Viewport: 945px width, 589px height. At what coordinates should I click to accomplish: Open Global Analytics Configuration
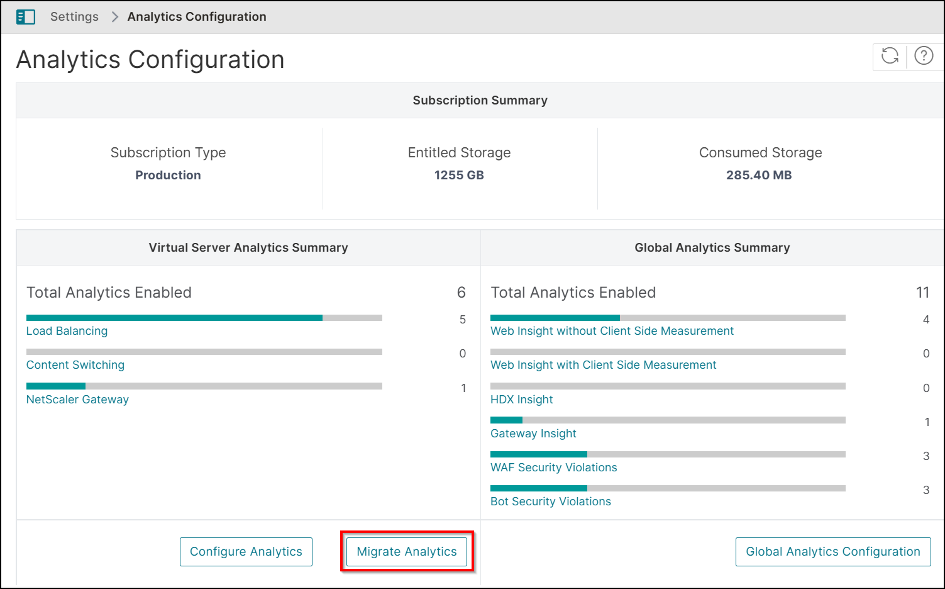pos(833,552)
